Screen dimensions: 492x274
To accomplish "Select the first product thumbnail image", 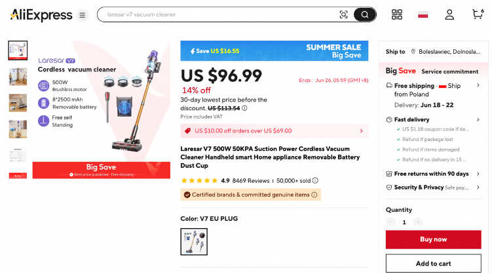I will (18, 50).
